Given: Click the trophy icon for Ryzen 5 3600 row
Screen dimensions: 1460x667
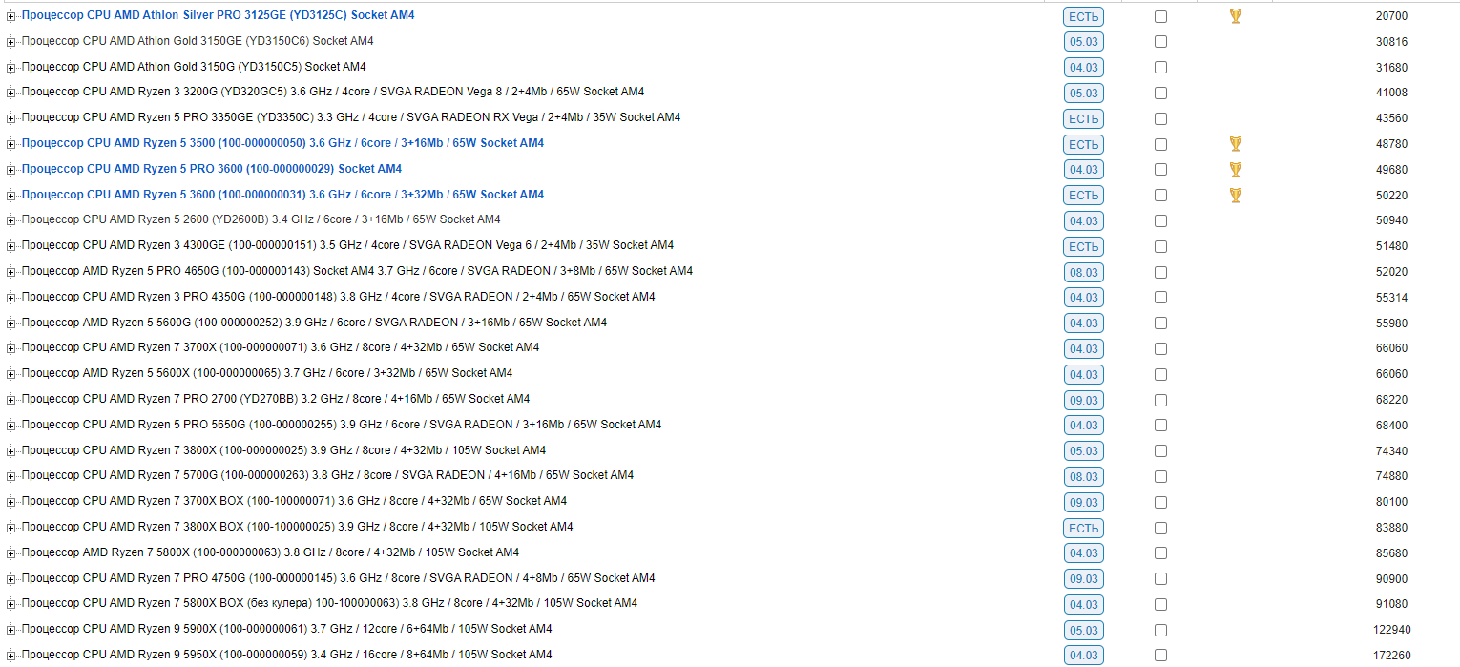Looking at the screenshot, I should click(1235, 196).
